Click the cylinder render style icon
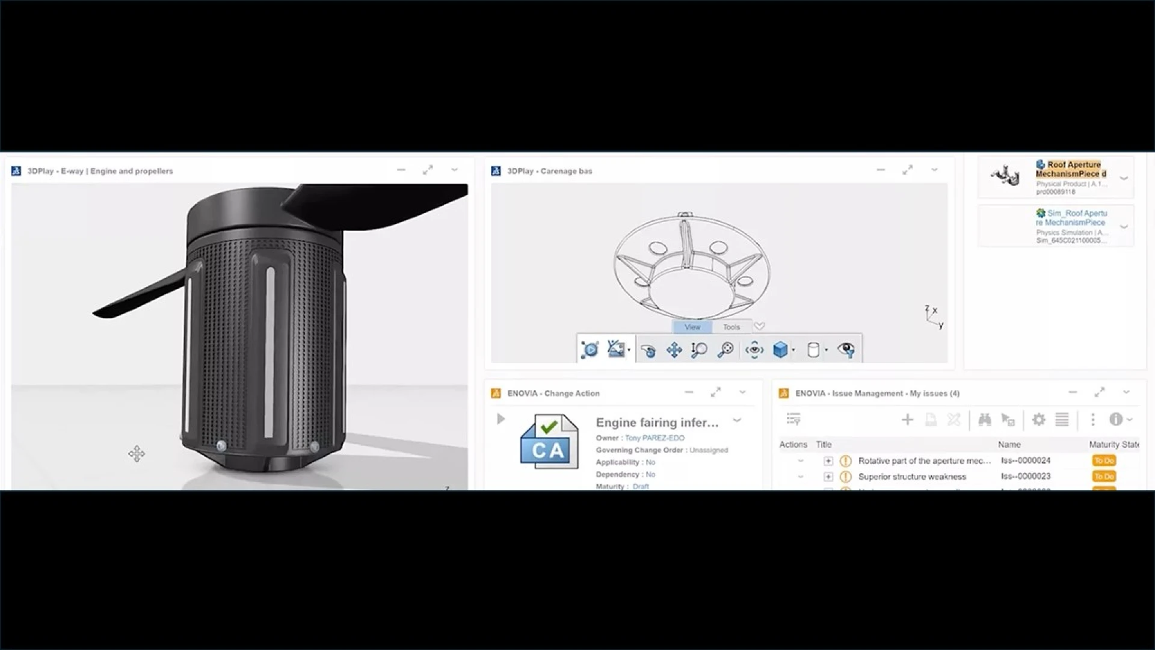This screenshot has height=650, width=1155. point(813,350)
